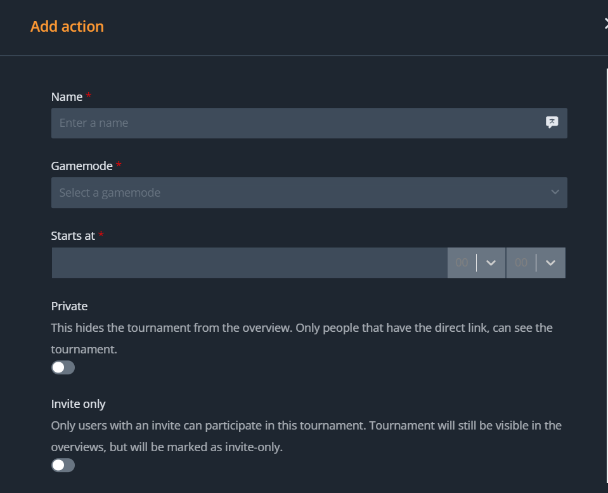608x493 pixels.
Task: Click the Gamemode dropdown chevron arrow
Action: pyautogui.click(x=555, y=192)
